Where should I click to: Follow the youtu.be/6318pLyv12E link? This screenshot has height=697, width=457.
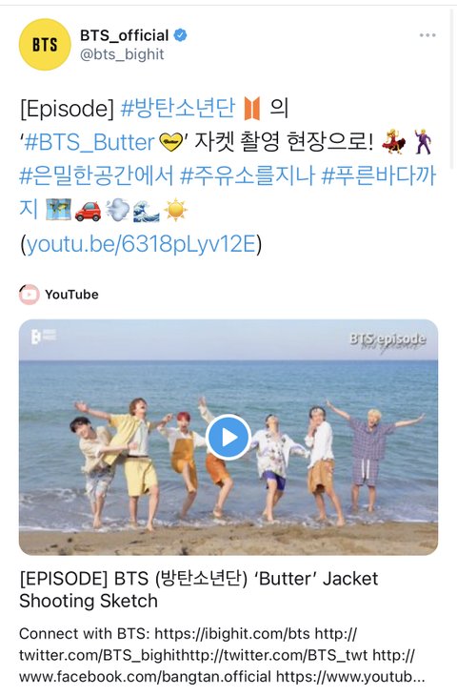click(141, 243)
